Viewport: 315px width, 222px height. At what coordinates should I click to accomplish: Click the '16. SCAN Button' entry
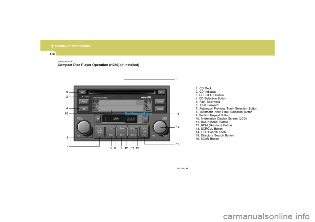[207, 139]
